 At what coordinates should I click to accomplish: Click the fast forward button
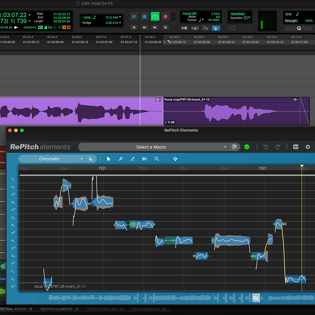click(155, 27)
